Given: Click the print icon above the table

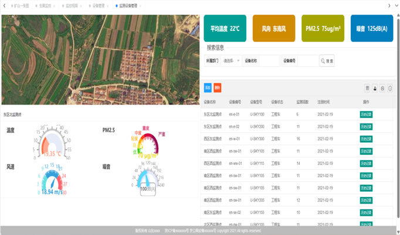Looking at the screenshot, I should [x=382, y=88].
